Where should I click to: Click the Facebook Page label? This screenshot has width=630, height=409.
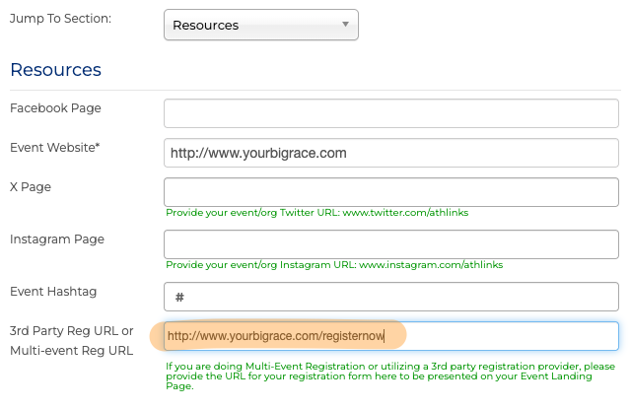(55, 107)
